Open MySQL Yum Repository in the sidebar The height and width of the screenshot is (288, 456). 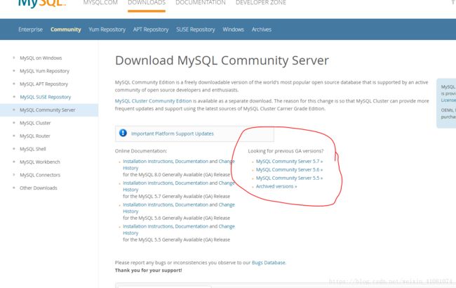tap(44, 71)
